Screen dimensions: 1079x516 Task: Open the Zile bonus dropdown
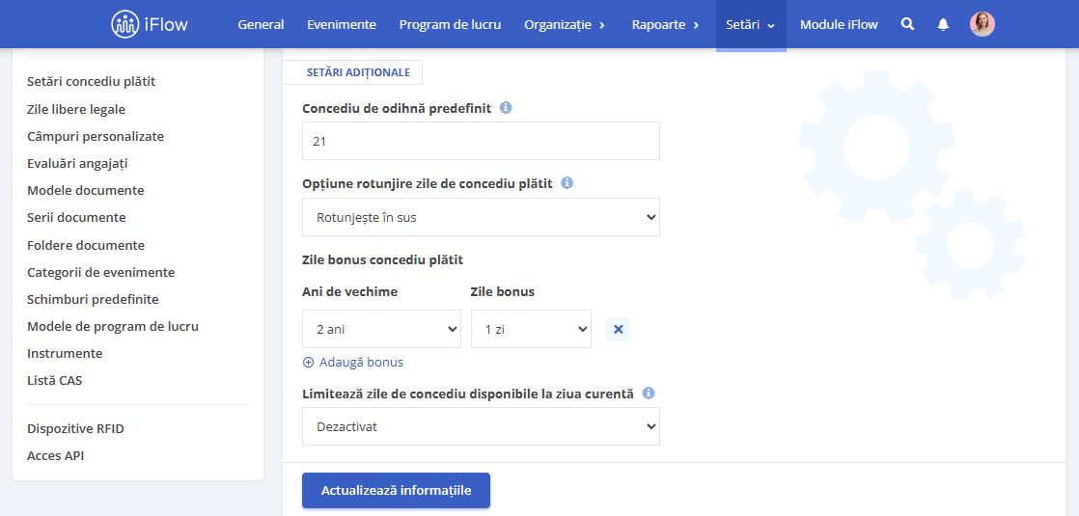click(x=531, y=329)
